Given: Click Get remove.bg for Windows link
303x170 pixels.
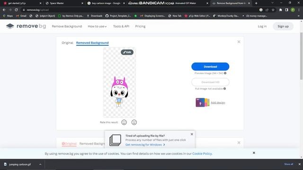Looking at the screenshot, I should point(145,144).
